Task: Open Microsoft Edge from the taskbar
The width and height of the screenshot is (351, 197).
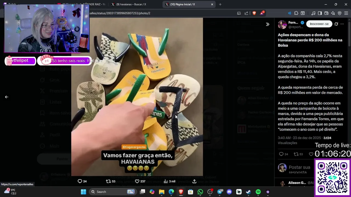Action: (171, 192)
